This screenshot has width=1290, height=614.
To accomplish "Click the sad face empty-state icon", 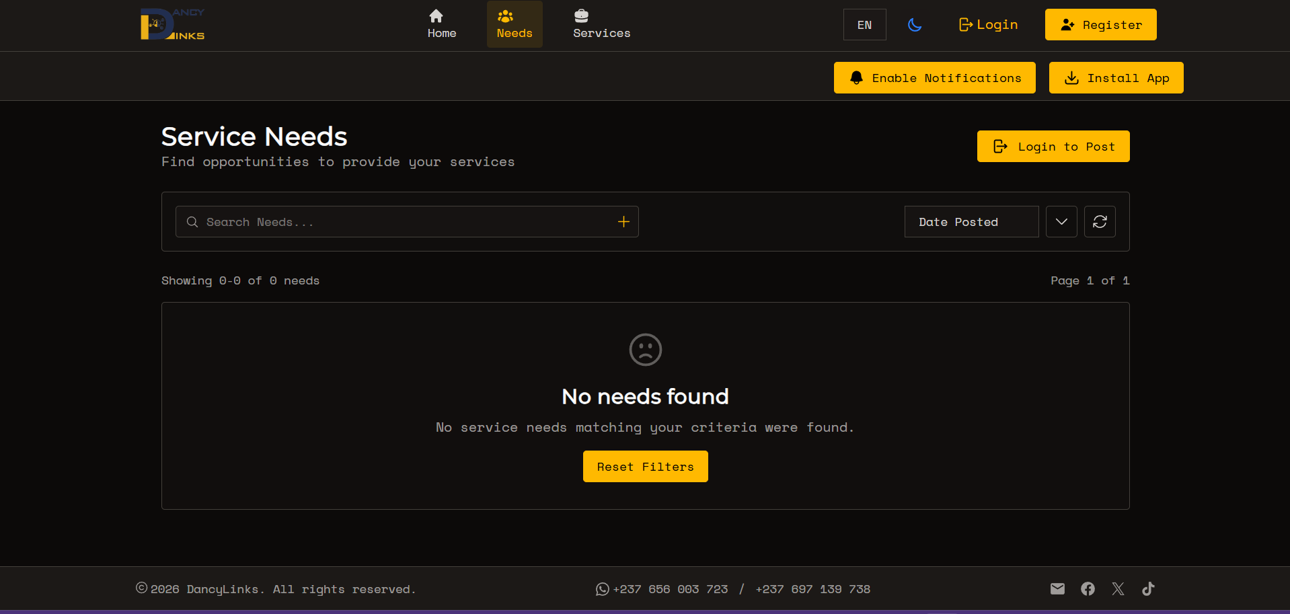I will click(x=646, y=350).
